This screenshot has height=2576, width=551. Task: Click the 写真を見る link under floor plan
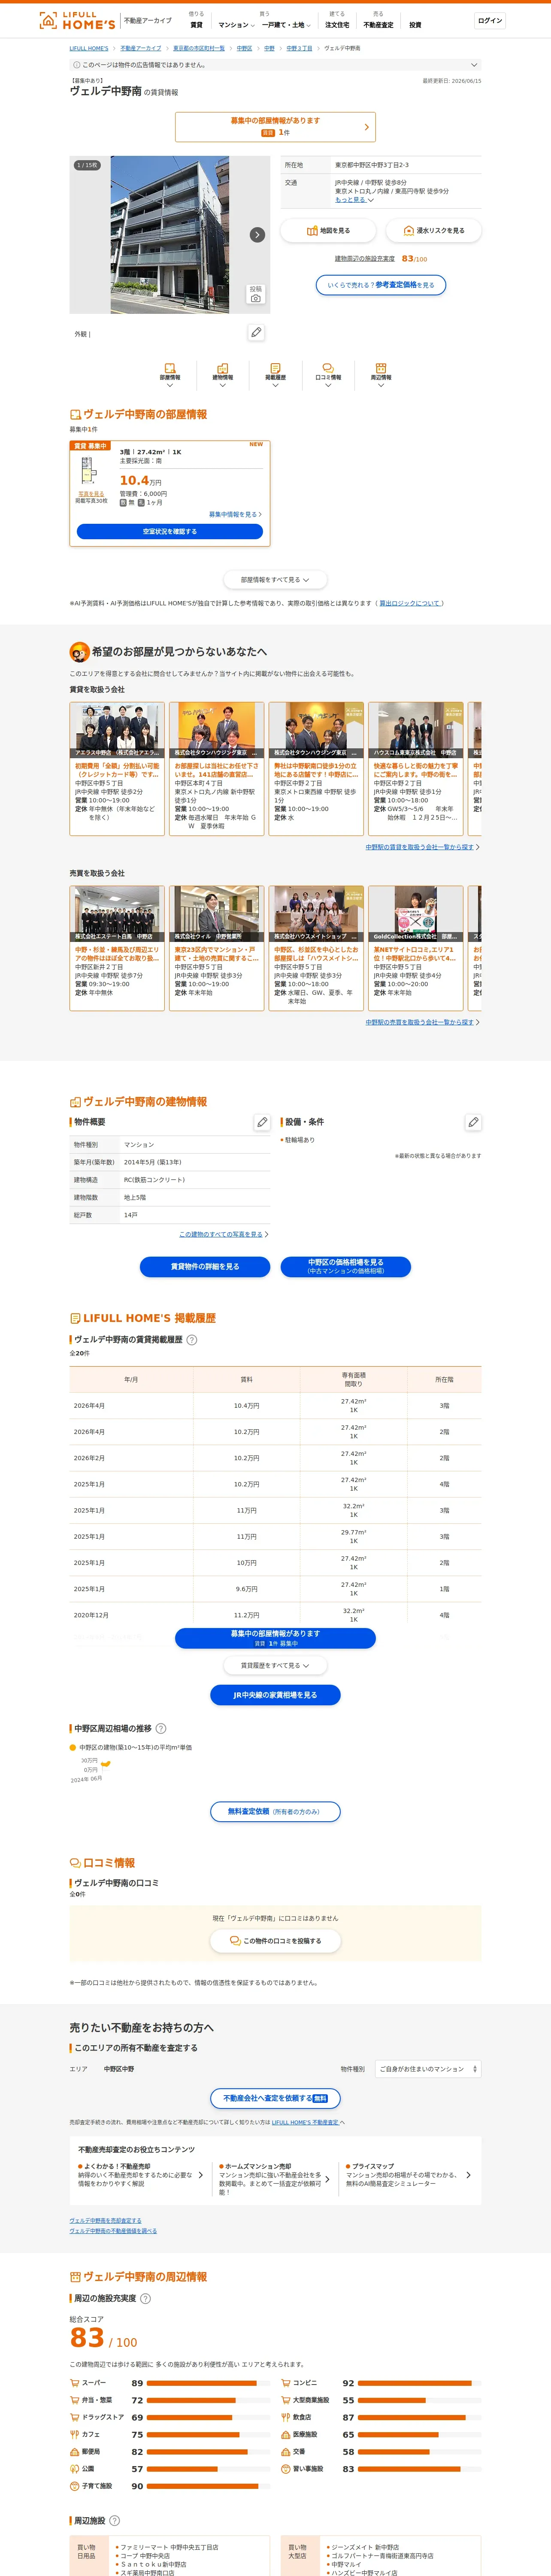pyautogui.click(x=91, y=494)
